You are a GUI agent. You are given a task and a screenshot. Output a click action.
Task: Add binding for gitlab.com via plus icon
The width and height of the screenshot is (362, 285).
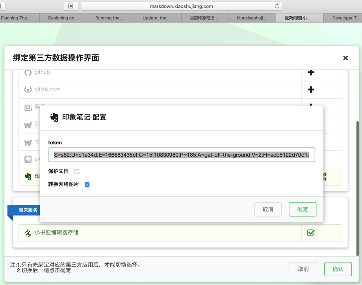click(x=311, y=90)
